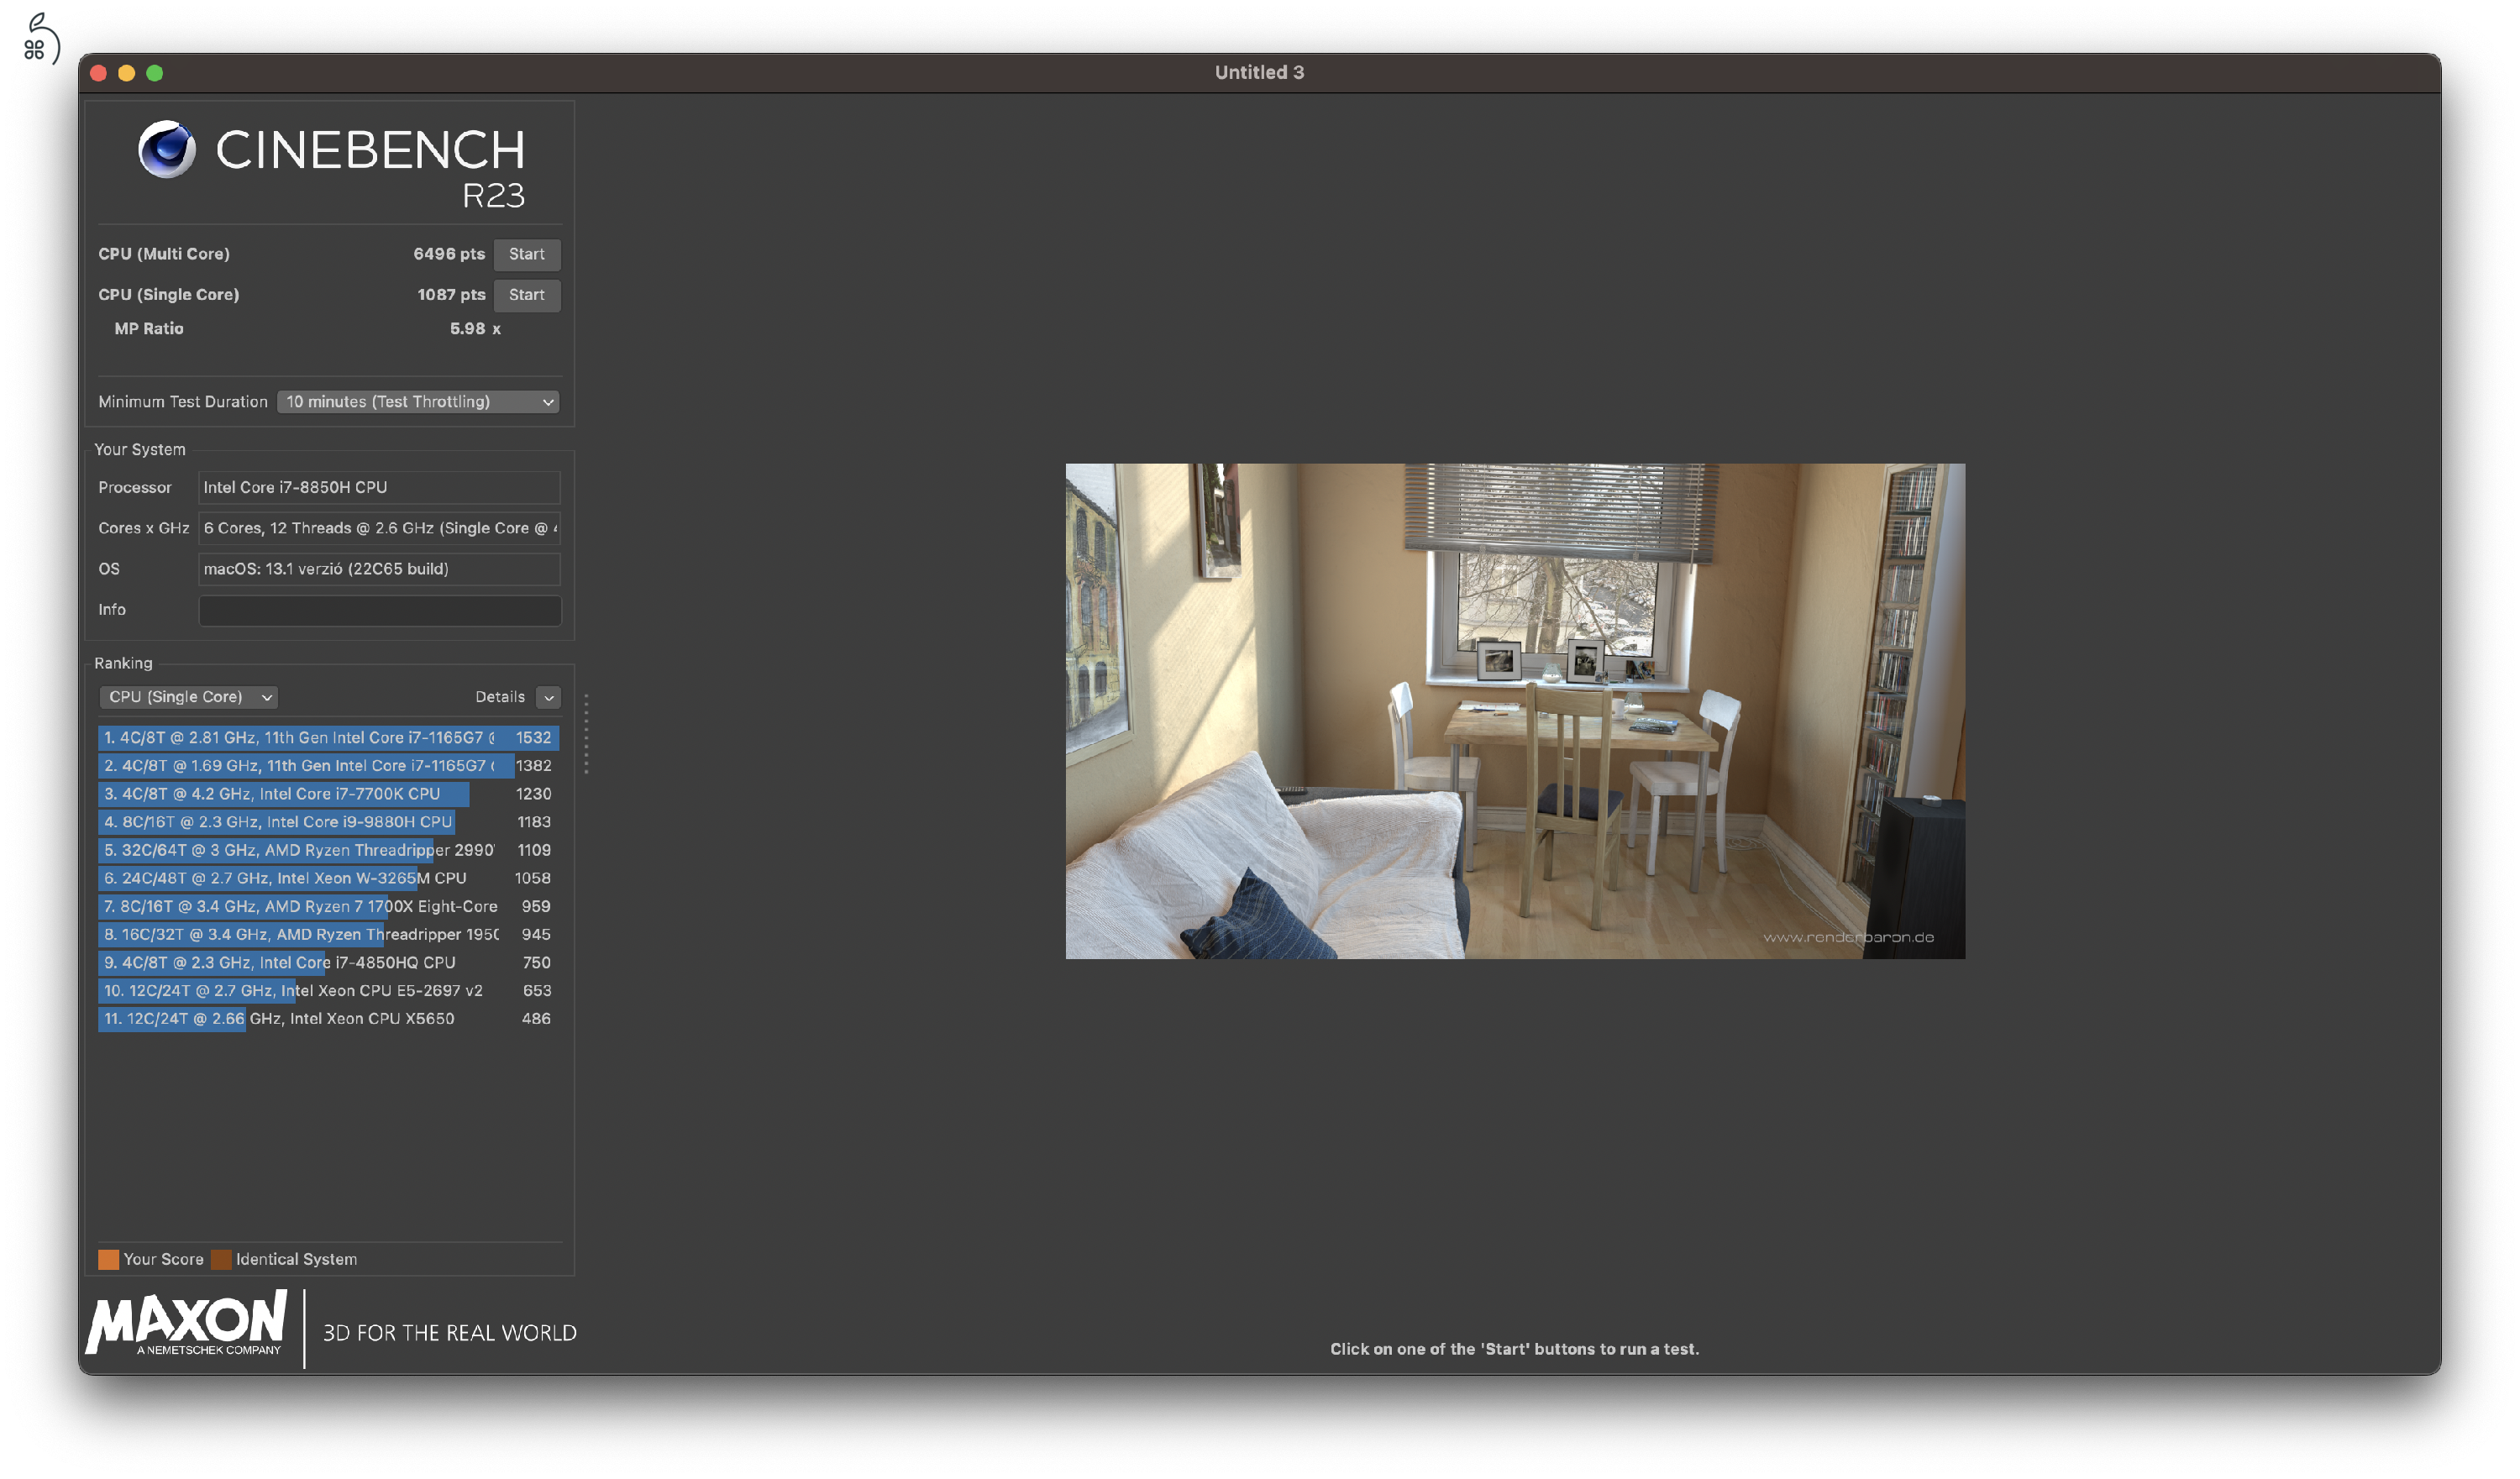Click the Processor field Intel Core i7-8850H

tap(380, 488)
